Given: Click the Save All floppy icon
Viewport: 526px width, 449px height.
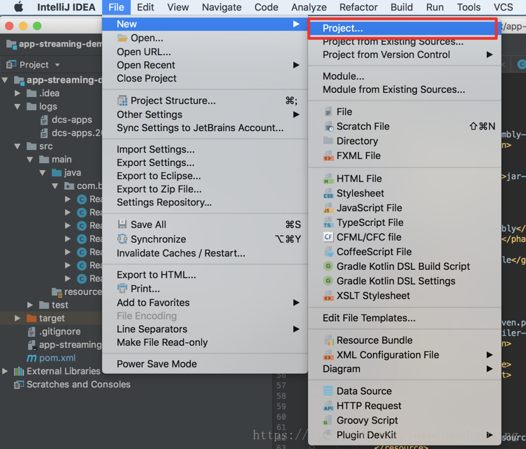Looking at the screenshot, I should tap(122, 224).
